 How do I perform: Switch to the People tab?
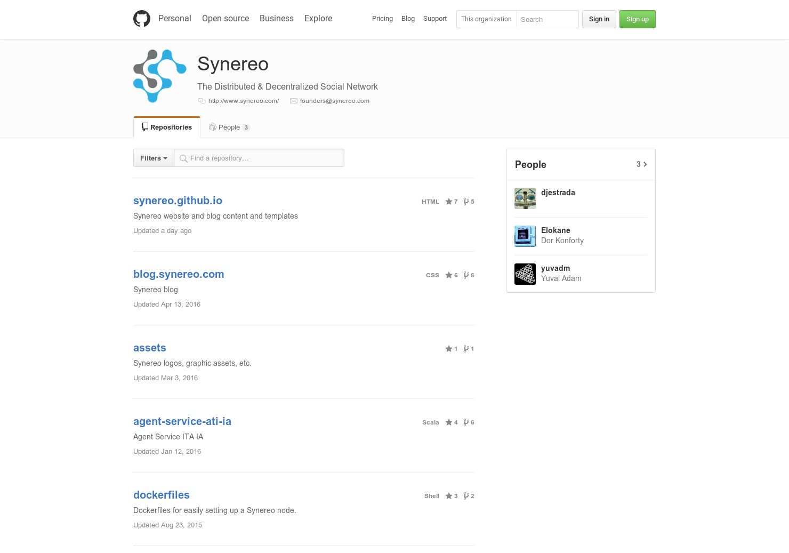point(229,127)
